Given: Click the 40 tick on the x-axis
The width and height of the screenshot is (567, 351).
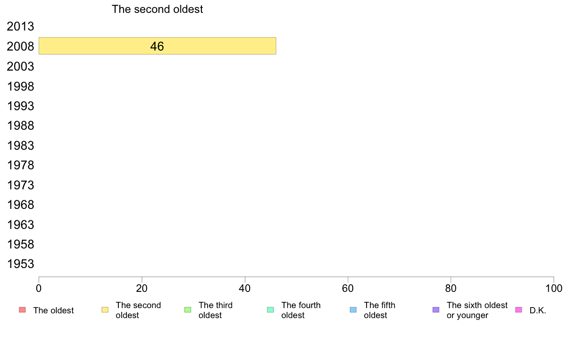Looking at the screenshot, I should (245, 288).
